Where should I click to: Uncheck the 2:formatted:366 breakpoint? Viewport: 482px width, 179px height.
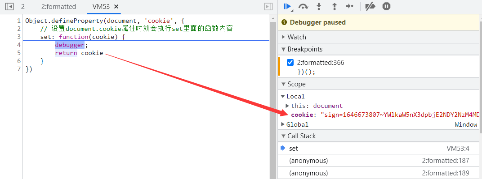tap(290, 63)
